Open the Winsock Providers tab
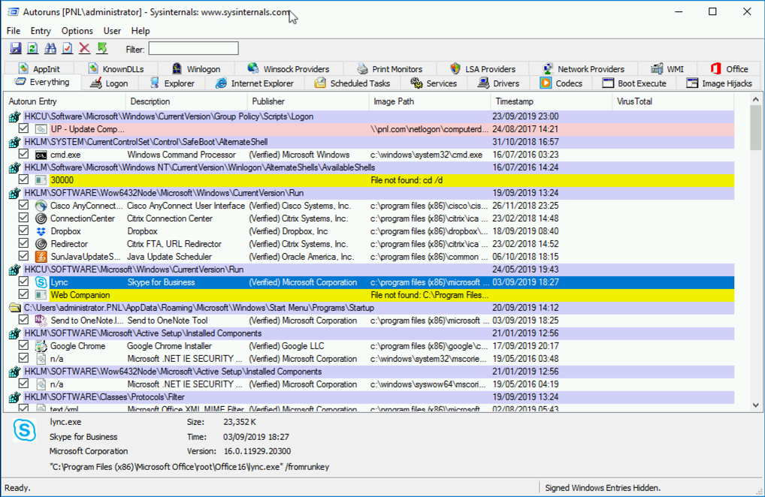 [289, 69]
